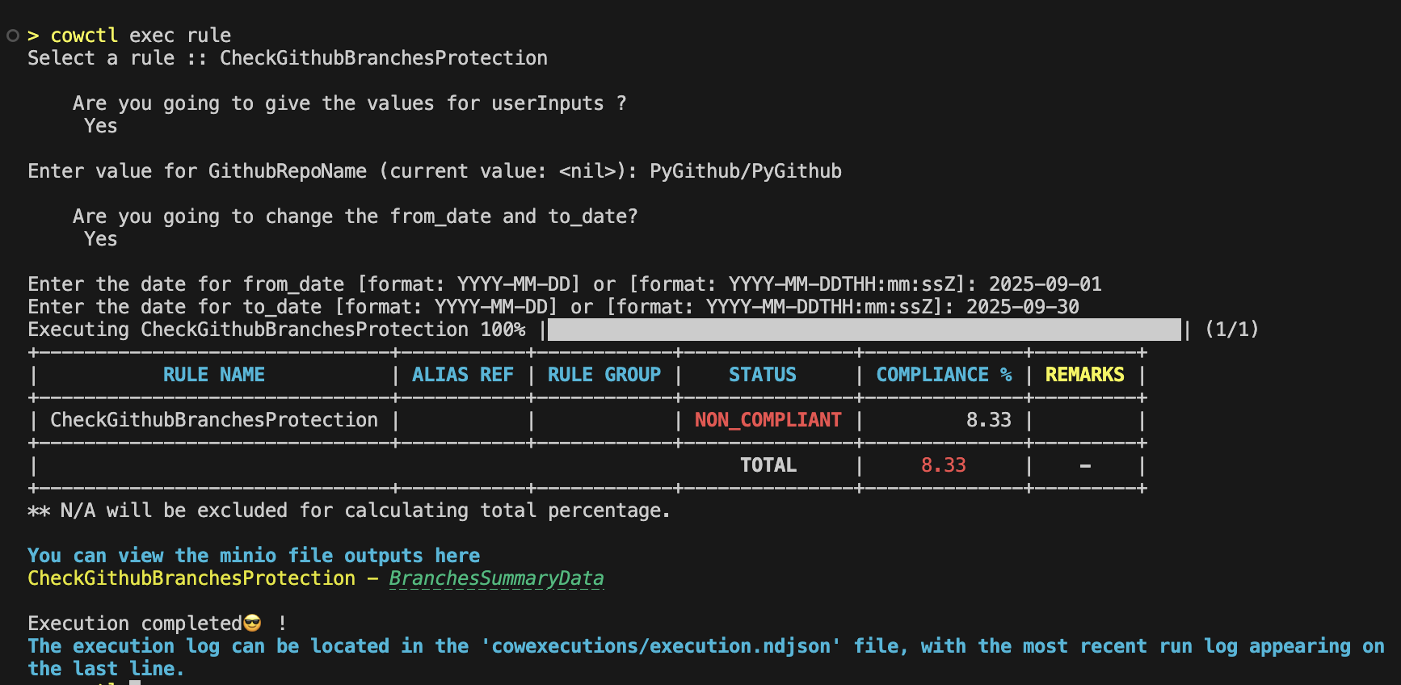Click the red 8.33 total compliance value
Screen dimensions: 1401x685
pyautogui.click(x=943, y=465)
